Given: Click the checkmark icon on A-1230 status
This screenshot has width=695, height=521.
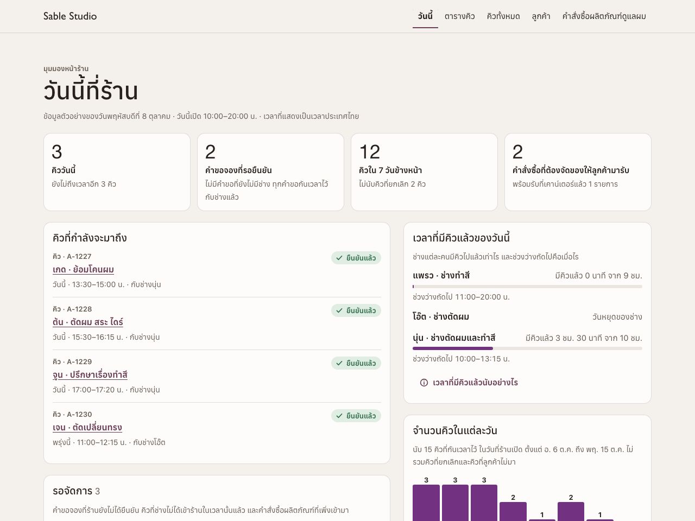Looking at the screenshot, I should (339, 416).
